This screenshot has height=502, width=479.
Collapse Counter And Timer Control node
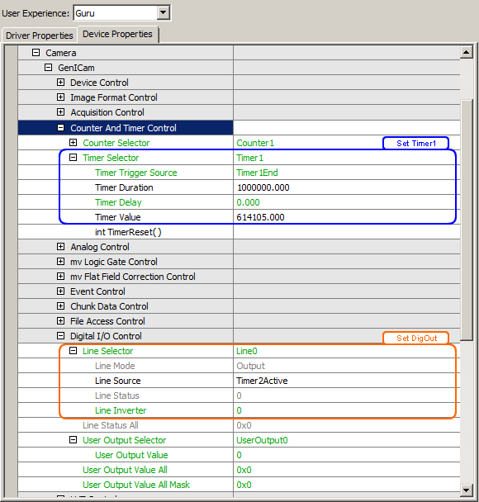[60, 127]
